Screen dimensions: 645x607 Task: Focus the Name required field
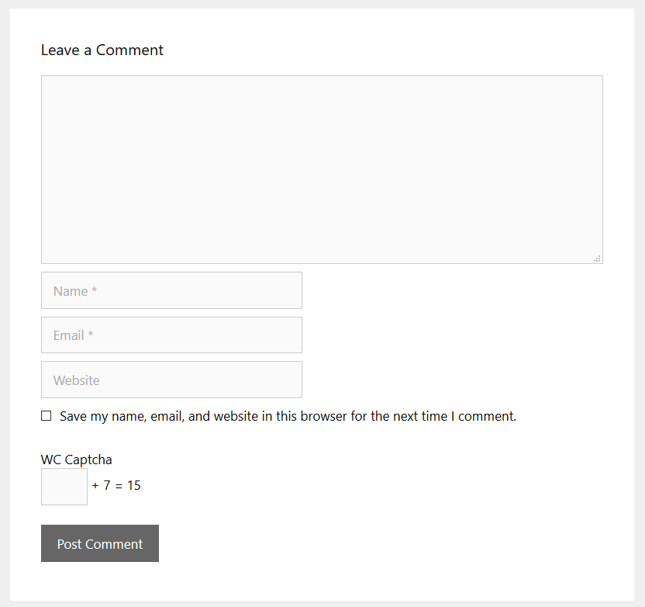click(x=171, y=290)
